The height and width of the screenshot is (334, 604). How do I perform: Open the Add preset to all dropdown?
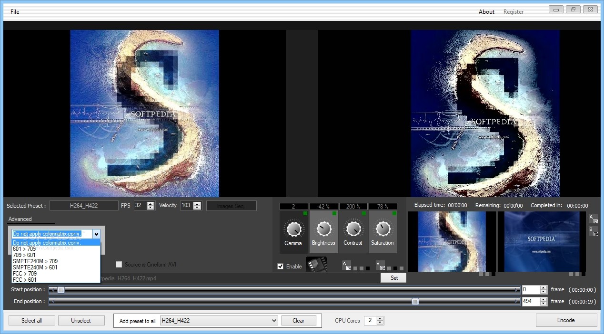(x=274, y=321)
